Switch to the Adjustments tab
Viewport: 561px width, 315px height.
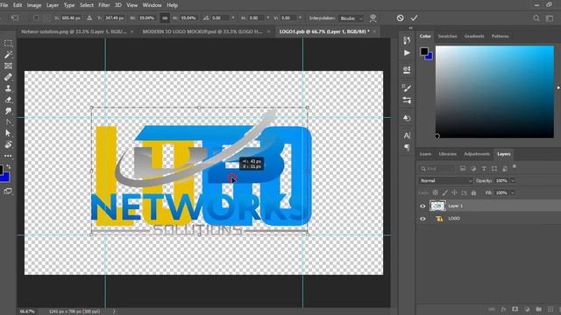click(x=477, y=154)
